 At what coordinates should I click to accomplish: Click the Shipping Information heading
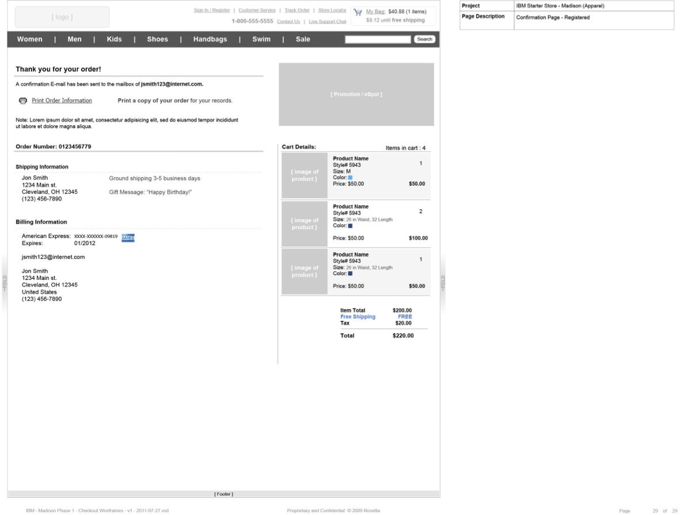(x=42, y=167)
